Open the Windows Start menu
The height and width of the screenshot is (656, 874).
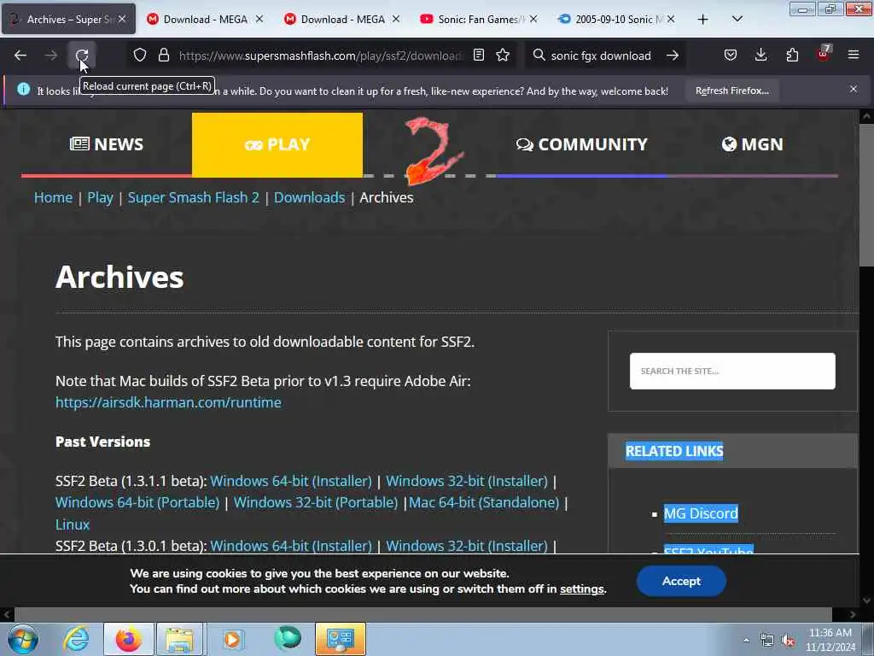[x=23, y=639]
